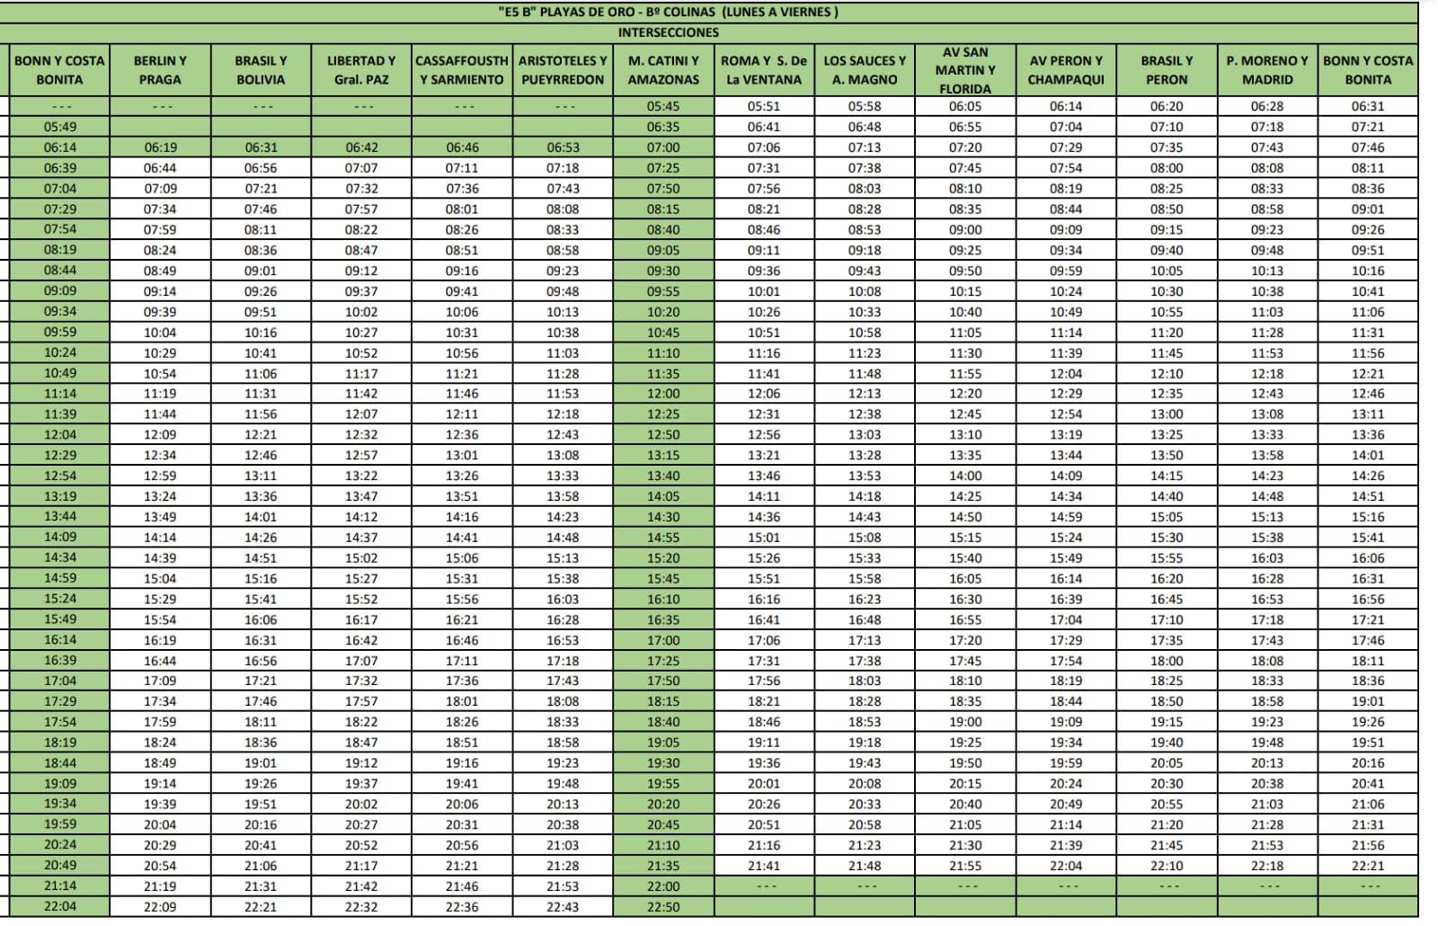Select the 05:49 cell in the first column

click(x=60, y=127)
